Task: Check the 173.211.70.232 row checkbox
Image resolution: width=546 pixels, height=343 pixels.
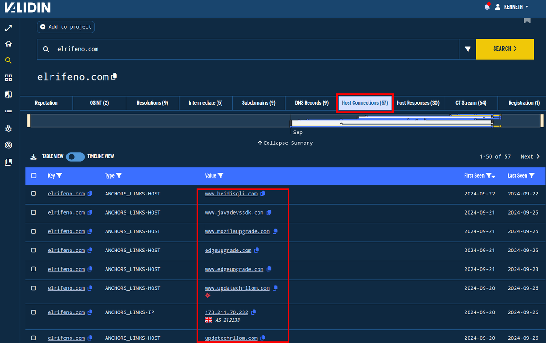Action: click(34, 312)
